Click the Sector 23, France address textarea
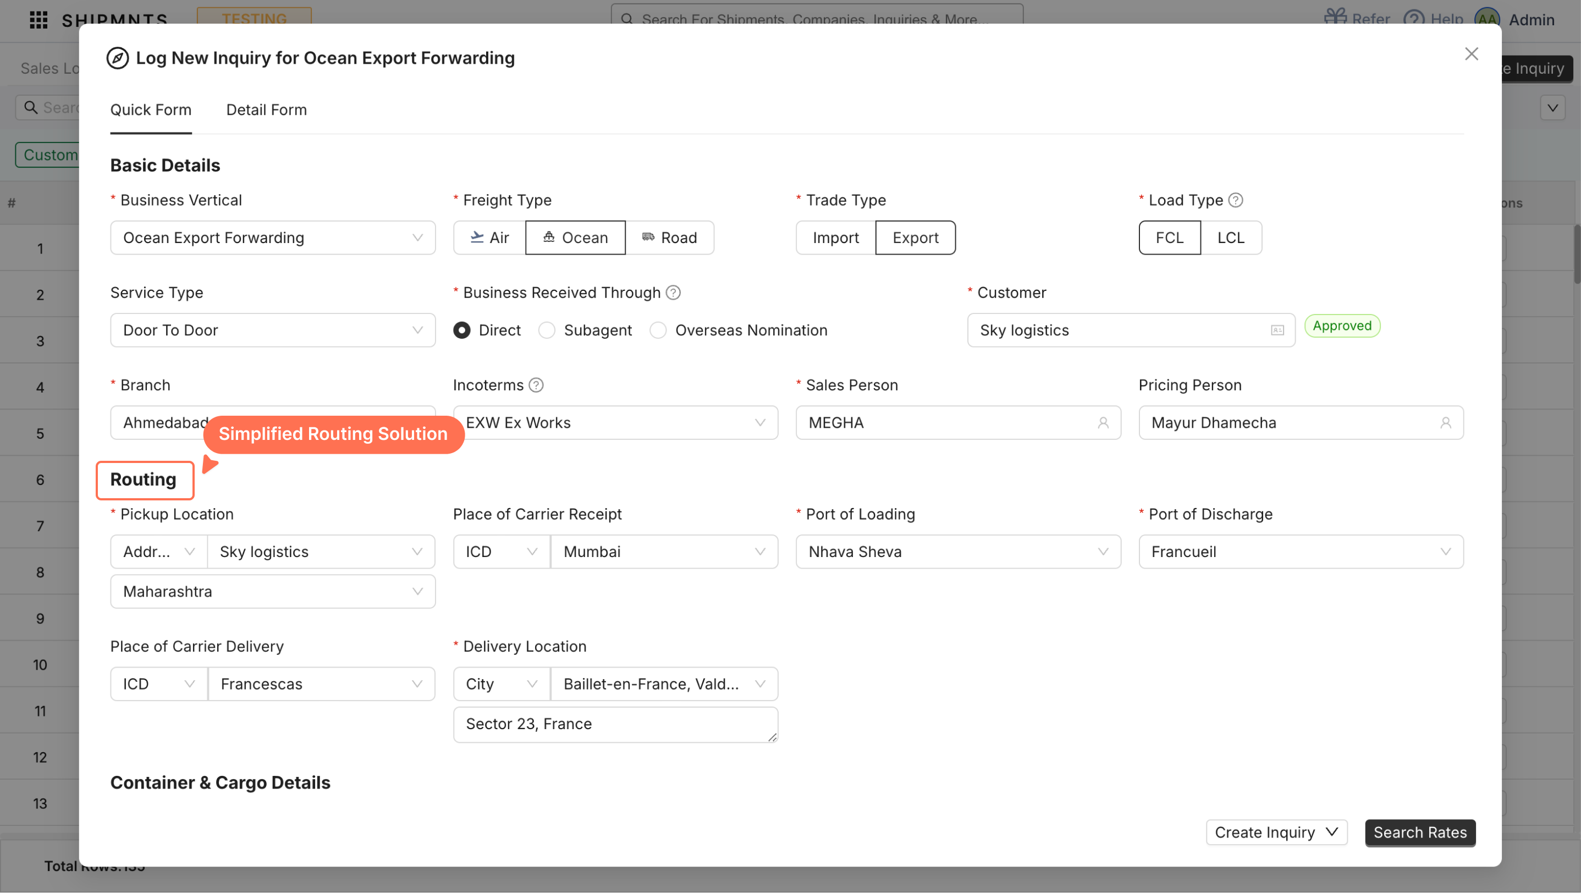 click(615, 725)
